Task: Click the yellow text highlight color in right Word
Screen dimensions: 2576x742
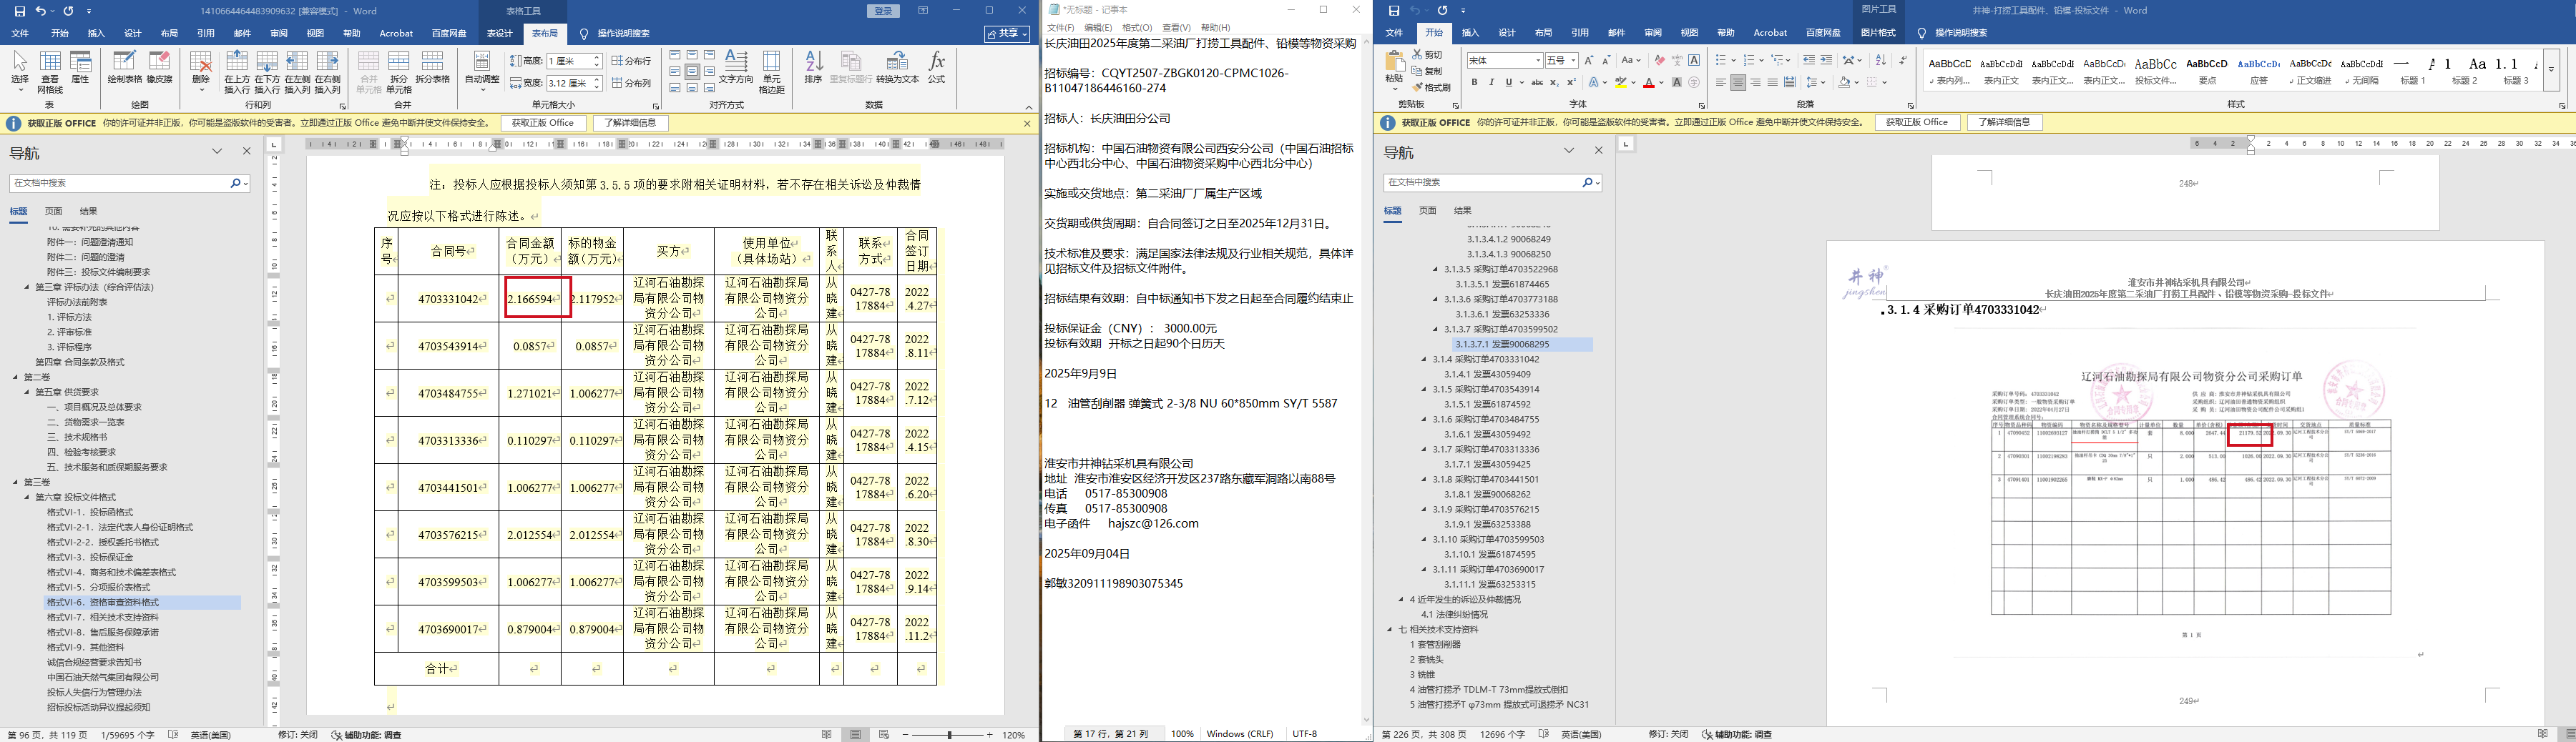Action: pyautogui.click(x=1620, y=83)
